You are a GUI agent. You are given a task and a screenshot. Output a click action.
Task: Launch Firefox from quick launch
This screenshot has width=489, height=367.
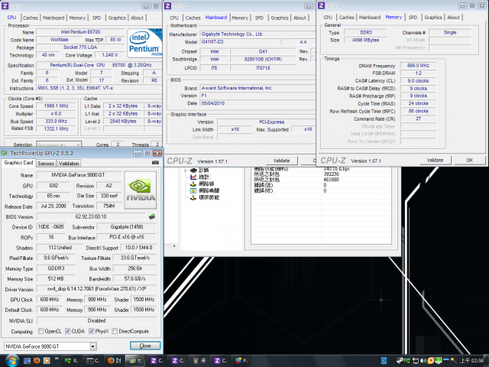coord(37,360)
